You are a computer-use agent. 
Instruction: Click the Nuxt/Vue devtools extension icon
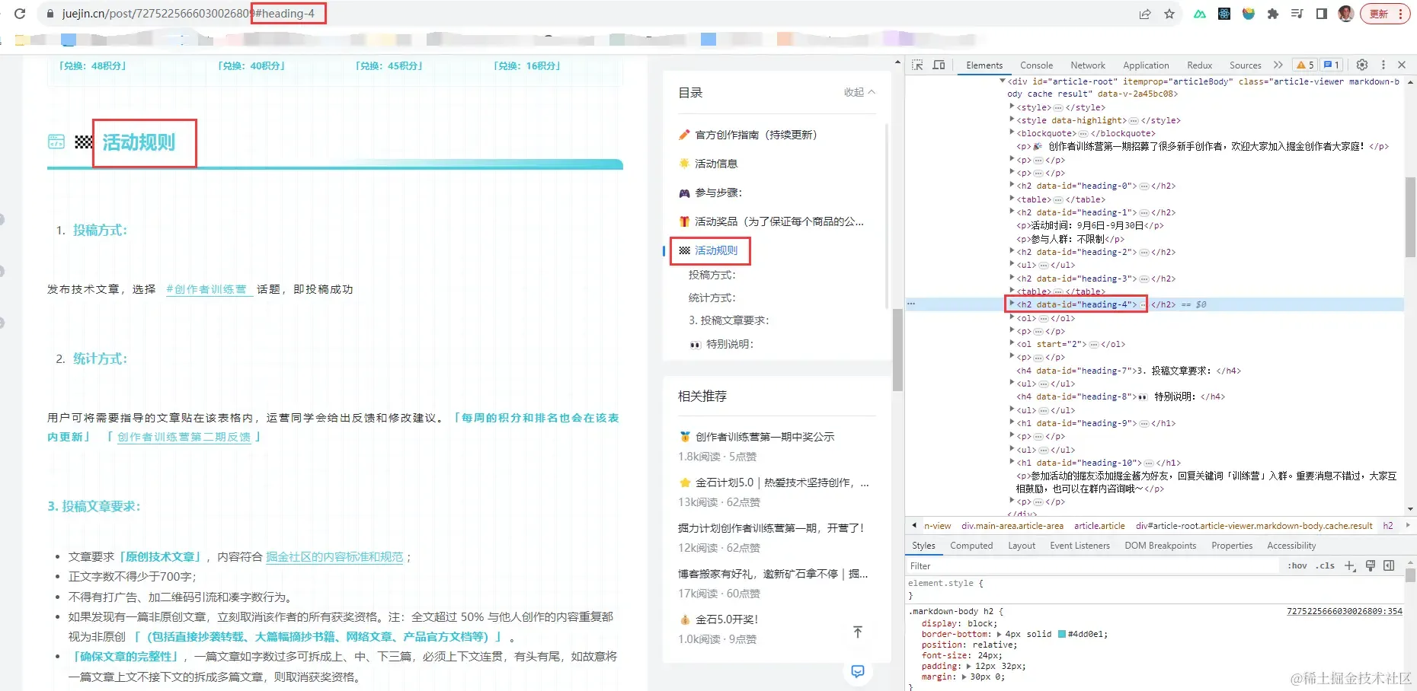pyautogui.click(x=1200, y=14)
